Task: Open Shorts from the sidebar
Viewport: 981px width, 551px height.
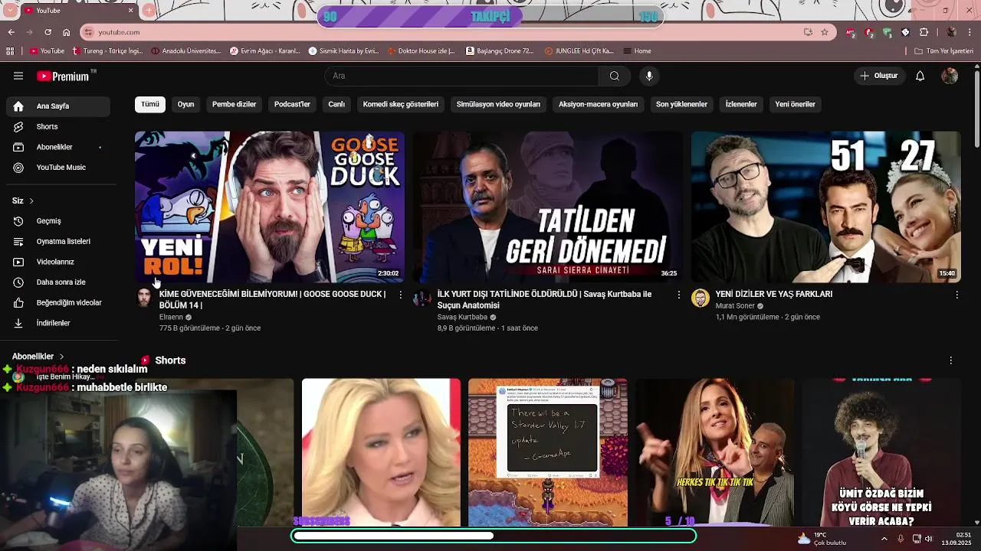Action: click(58, 127)
